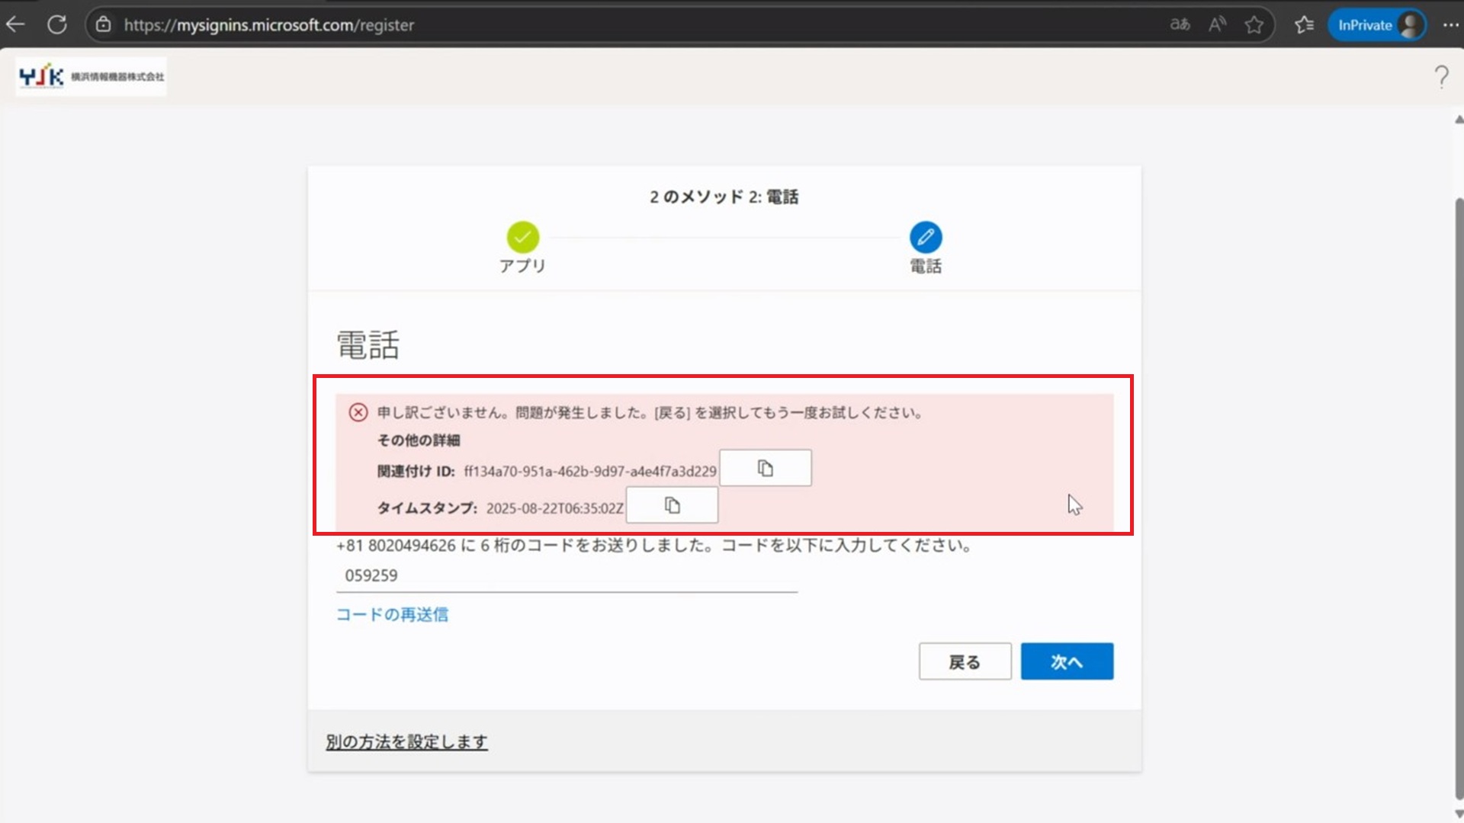Open the translate page icon
Screen dimensions: 1464x823
pos(1180,24)
